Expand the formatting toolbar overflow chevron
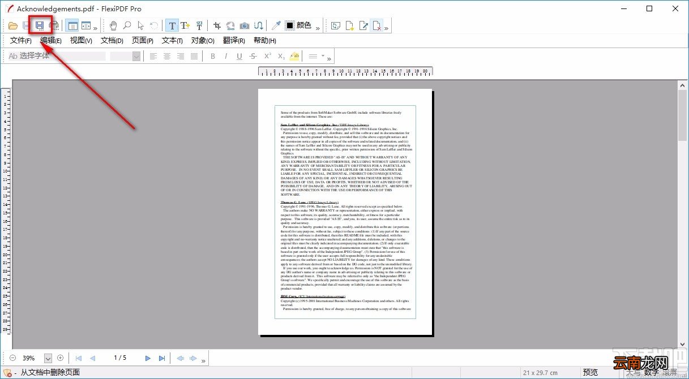Screen dimensions: 689x379 (329, 58)
